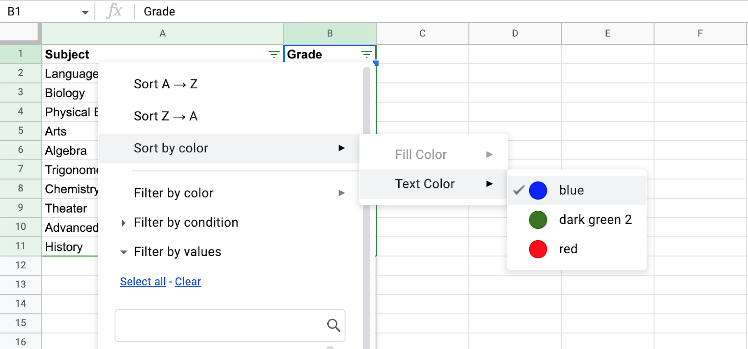Click the Sort by color submenu arrow
This screenshot has height=349, width=748.
point(342,148)
